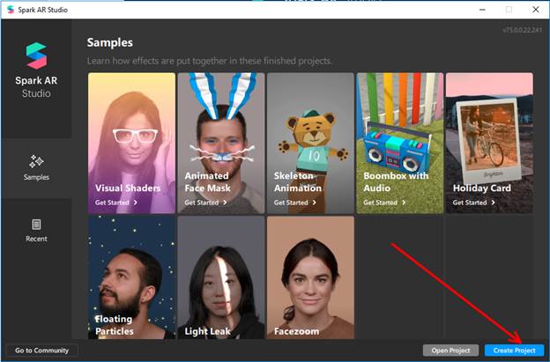This screenshot has height=362, width=550.
Task: Select the Samples sparkle icon in sidebar
Action: tap(36, 161)
